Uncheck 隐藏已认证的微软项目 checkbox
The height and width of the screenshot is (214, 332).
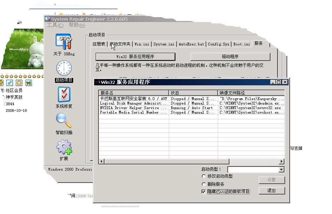(x=203, y=192)
